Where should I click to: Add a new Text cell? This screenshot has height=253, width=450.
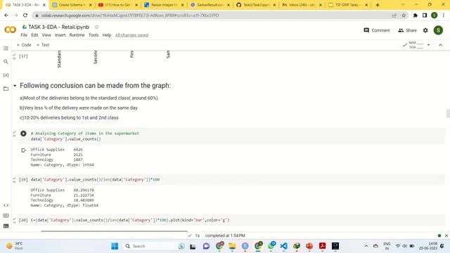coord(43,45)
